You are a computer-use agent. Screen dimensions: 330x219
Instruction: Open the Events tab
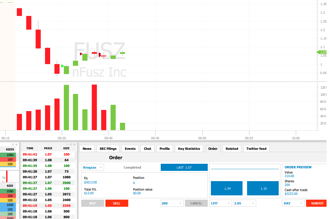[130, 149]
